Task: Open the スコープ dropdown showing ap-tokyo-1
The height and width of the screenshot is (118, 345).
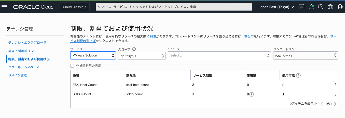Action: (x=142, y=56)
